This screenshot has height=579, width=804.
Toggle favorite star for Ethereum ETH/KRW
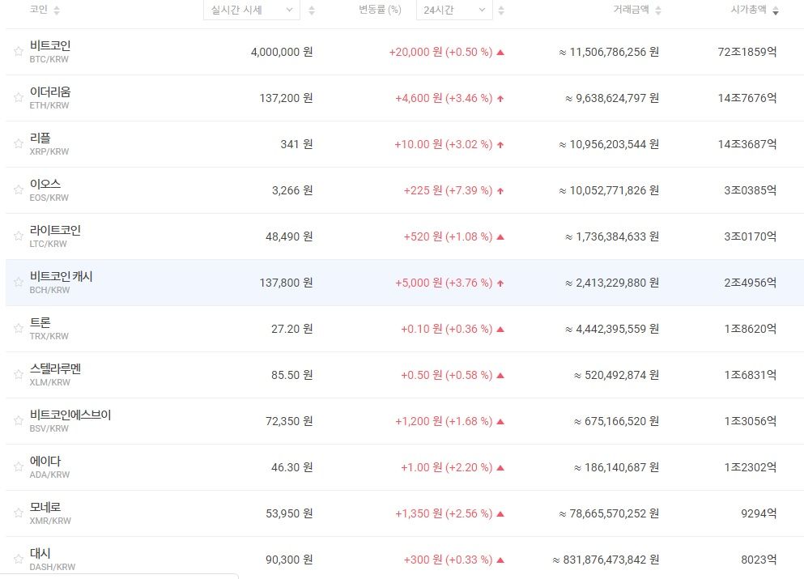click(18, 98)
